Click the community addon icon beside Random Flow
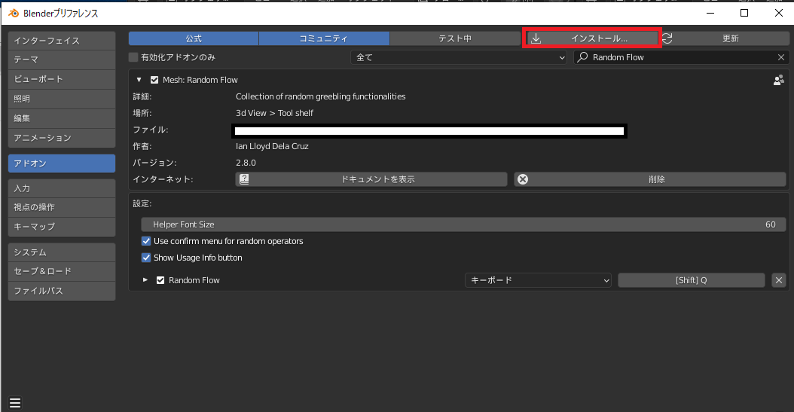This screenshot has width=794, height=412. tap(778, 80)
